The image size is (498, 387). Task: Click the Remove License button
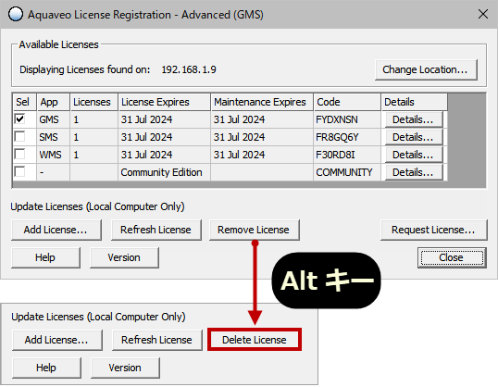pos(254,230)
